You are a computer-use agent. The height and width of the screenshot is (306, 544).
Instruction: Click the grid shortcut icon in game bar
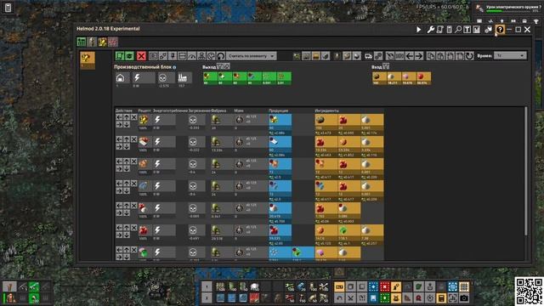tap(464, 286)
